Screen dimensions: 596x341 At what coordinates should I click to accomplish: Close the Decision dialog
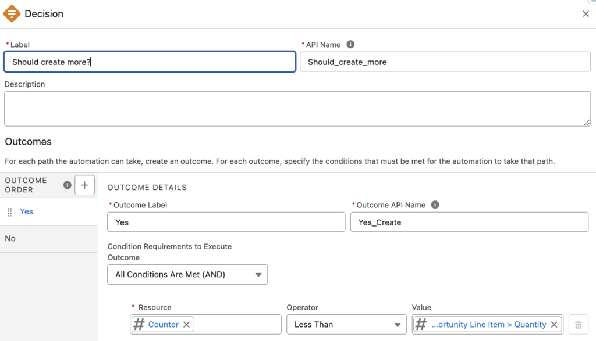[586, 14]
